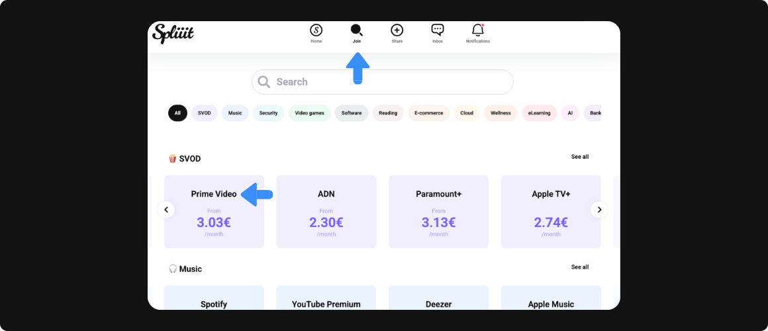Filter by AI category
The image size is (768, 331).
click(570, 113)
